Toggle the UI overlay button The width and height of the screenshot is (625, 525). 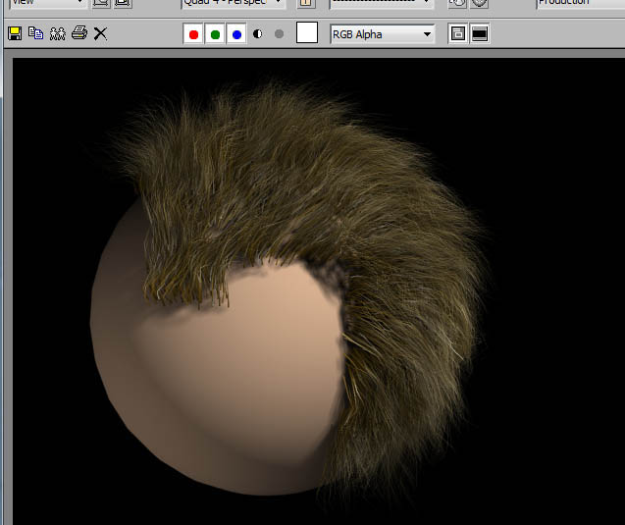click(457, 34)
